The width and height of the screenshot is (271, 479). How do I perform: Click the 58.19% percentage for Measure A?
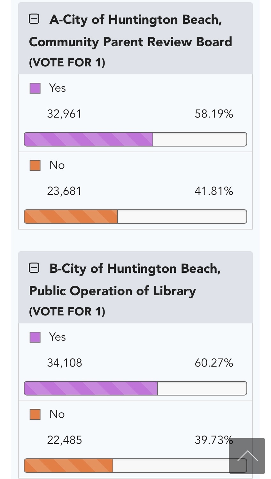click(214, 114)
